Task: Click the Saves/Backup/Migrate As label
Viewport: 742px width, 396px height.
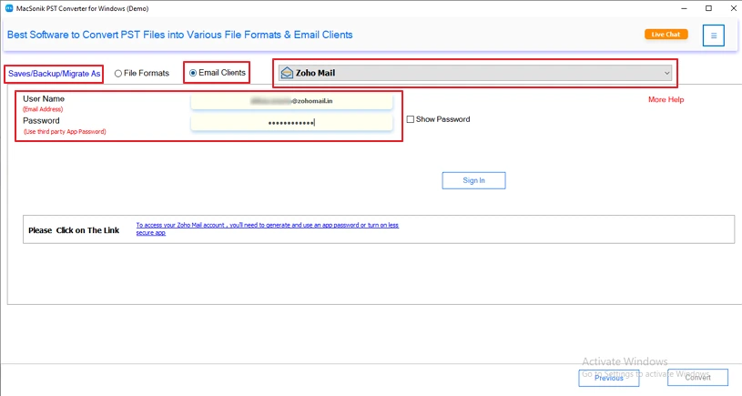Action: pyautogui.click(x=54, y=74)
